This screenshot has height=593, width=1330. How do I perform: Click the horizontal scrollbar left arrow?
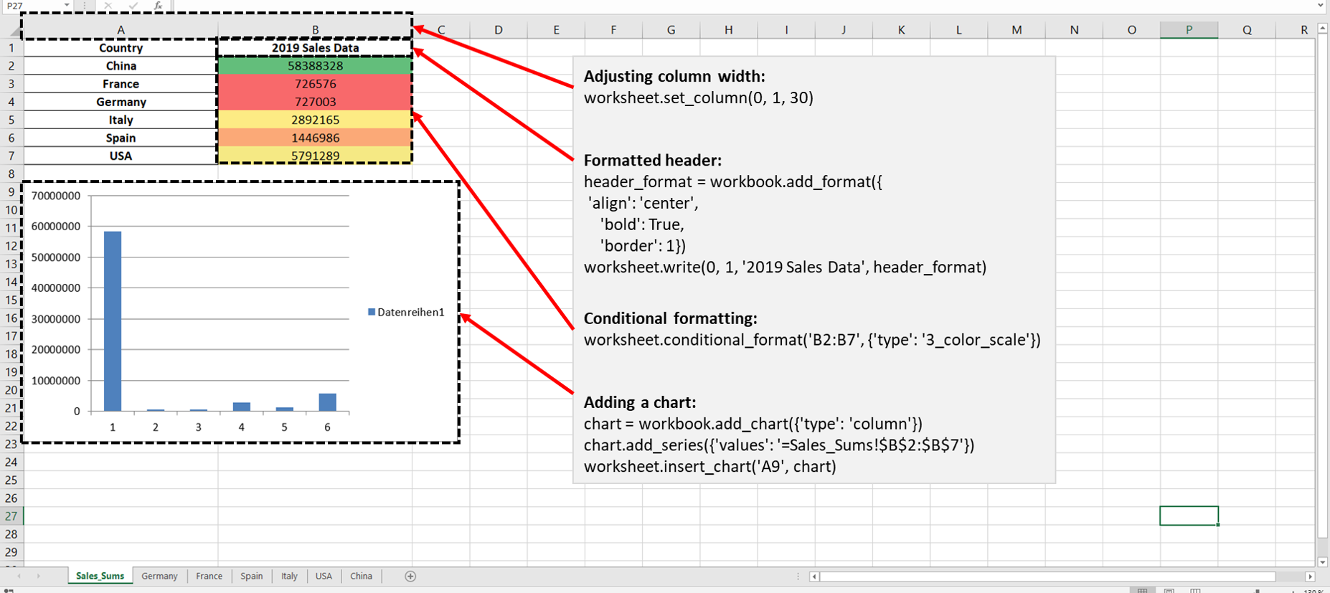click(x=814, y=577)
